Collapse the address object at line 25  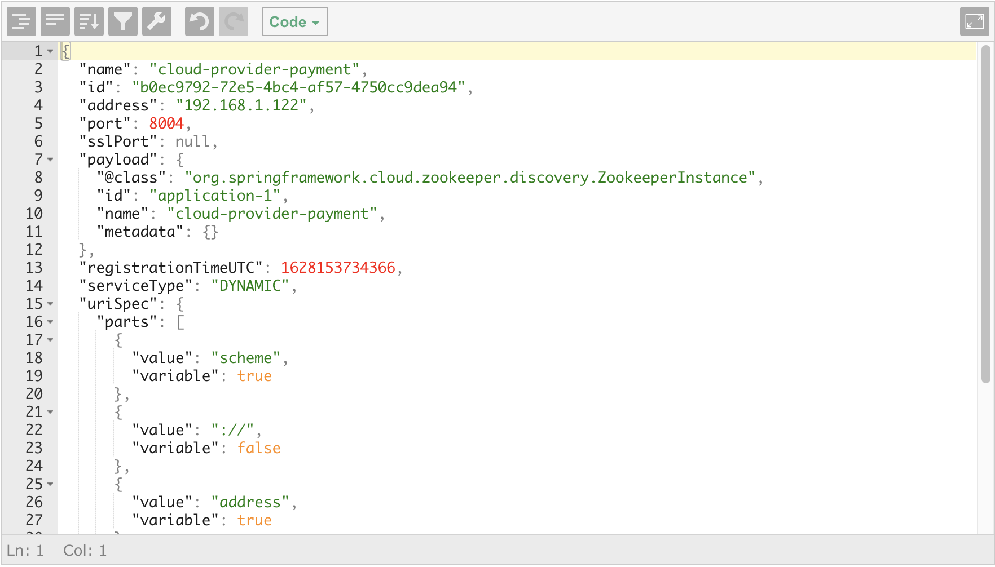[50, 484]
